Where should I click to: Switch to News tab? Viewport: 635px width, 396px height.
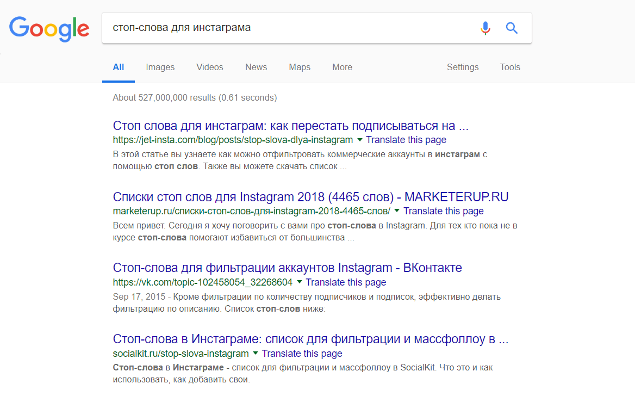256,67
